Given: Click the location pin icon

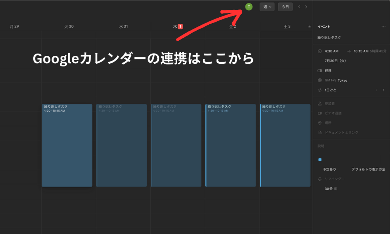Looking at the screenshot, I should 320,123.
